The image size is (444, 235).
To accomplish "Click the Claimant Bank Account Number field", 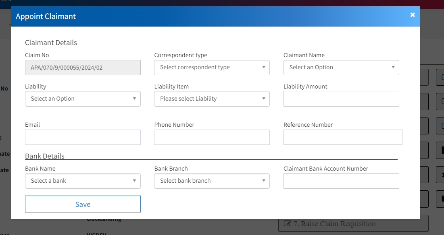I will click(x=341, y=181).
